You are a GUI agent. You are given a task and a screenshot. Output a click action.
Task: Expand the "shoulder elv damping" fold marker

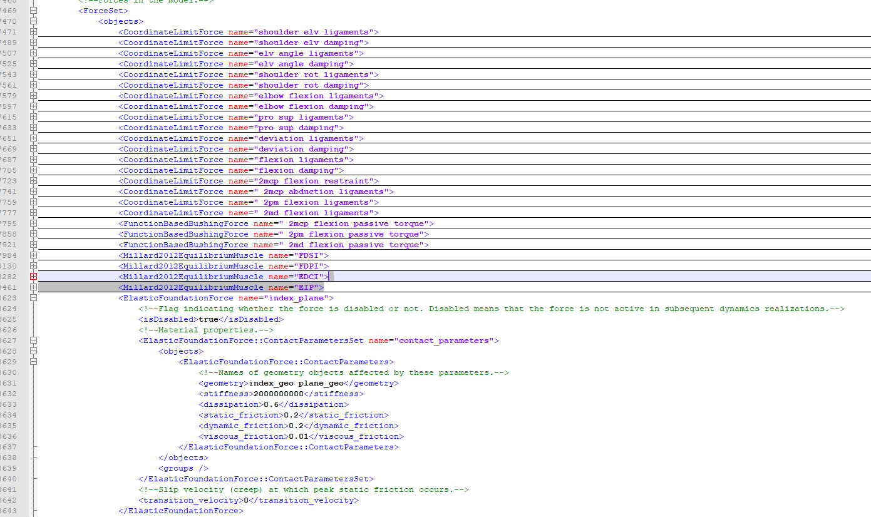click(33, 43)
